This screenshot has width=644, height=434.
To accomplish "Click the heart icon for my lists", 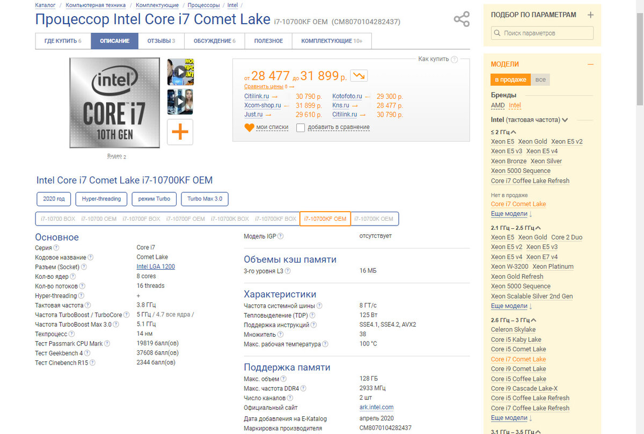I will tap(249, 127).
